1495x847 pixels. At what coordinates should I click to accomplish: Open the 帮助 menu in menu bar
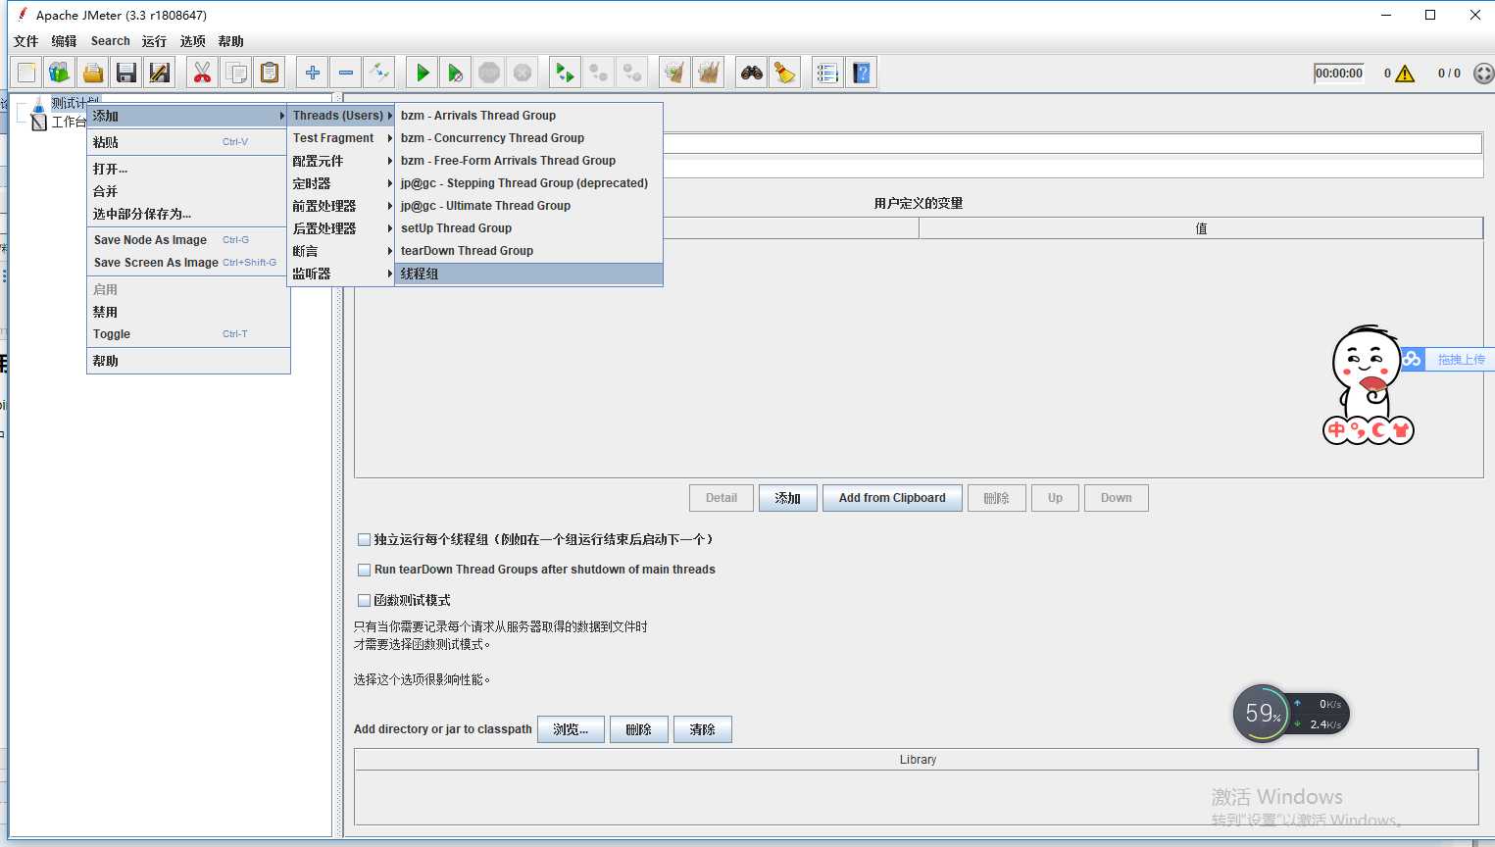click(x=231, y=41)
